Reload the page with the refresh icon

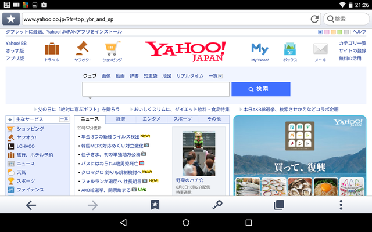[314, 19]
